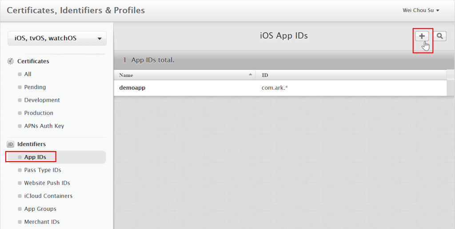Click the Certificates section header
Image resolution: width=455 pixels, height=229 pixels.
[x=33, y=61]
